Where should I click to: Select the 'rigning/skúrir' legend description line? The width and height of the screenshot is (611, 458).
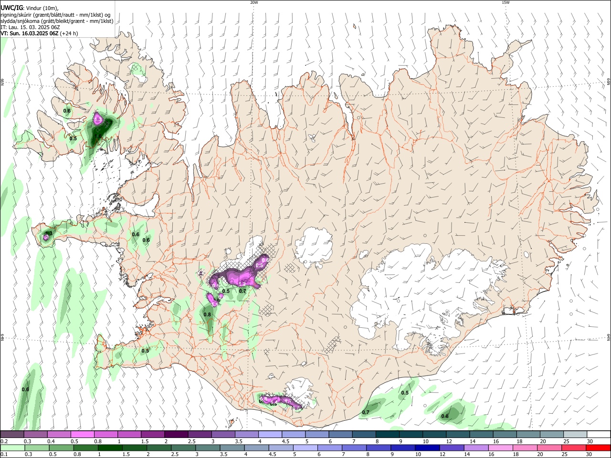click(x=55, y=15)
